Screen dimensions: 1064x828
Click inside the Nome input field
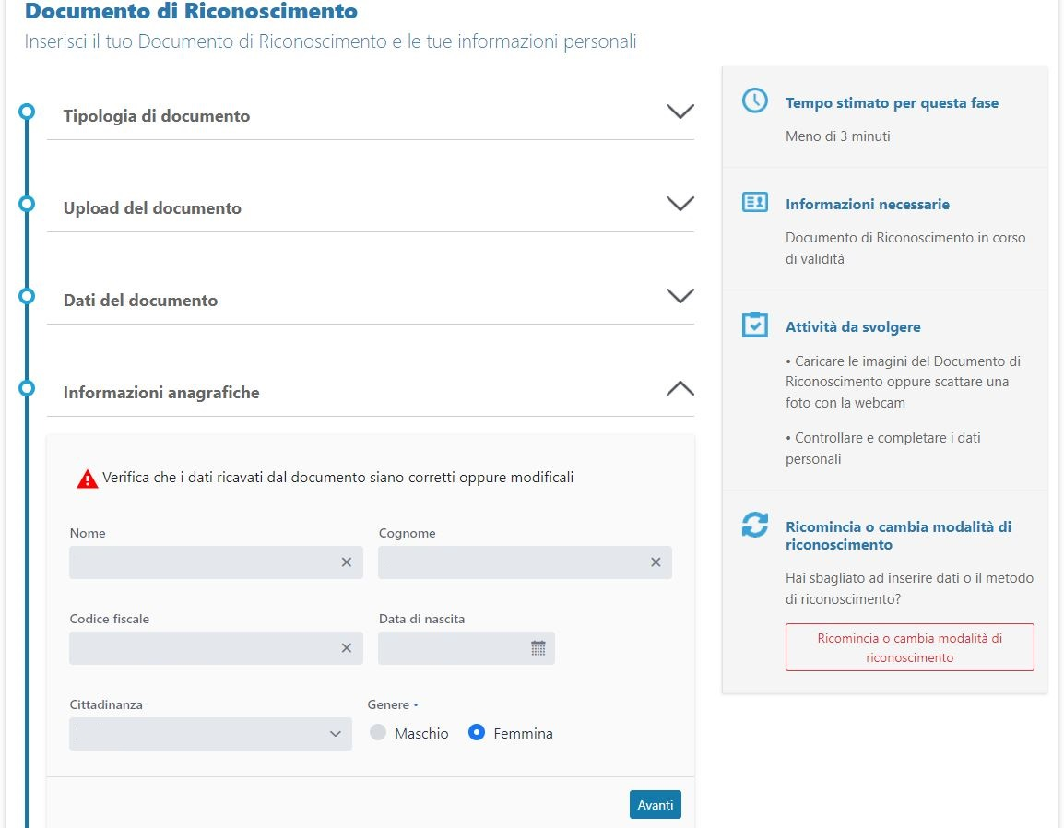pyautogui.click(x=203, y=562)
